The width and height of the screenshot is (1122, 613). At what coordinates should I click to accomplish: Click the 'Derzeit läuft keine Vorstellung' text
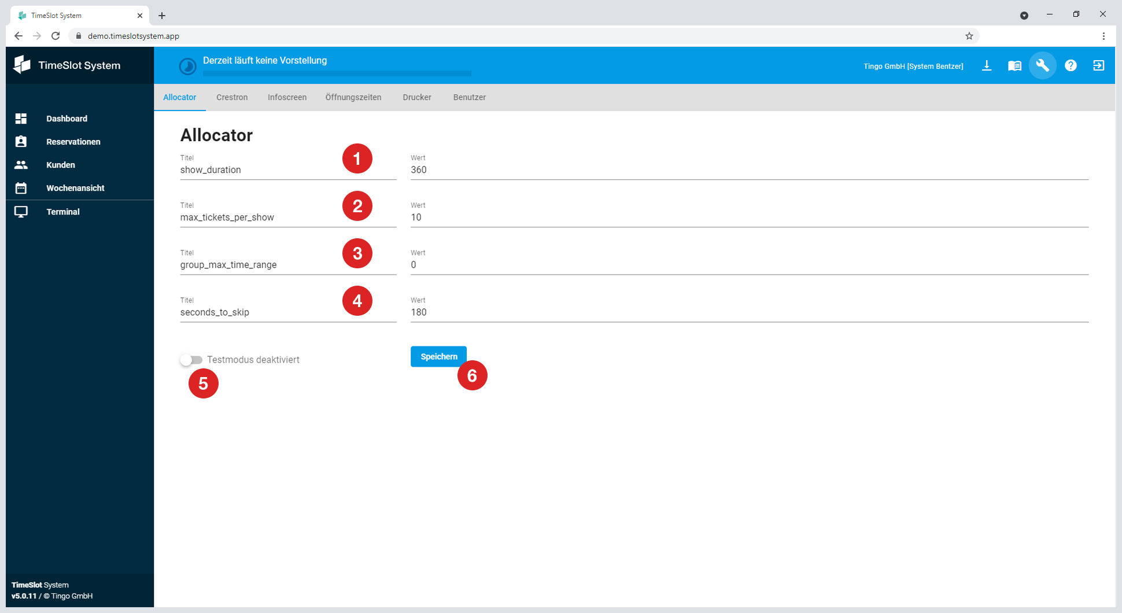(x=265, y=60)
